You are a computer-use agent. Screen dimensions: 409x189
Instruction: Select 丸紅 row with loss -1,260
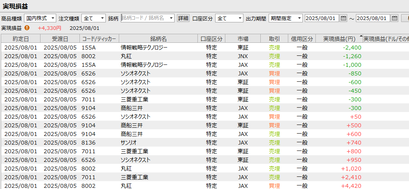(204, 56)
